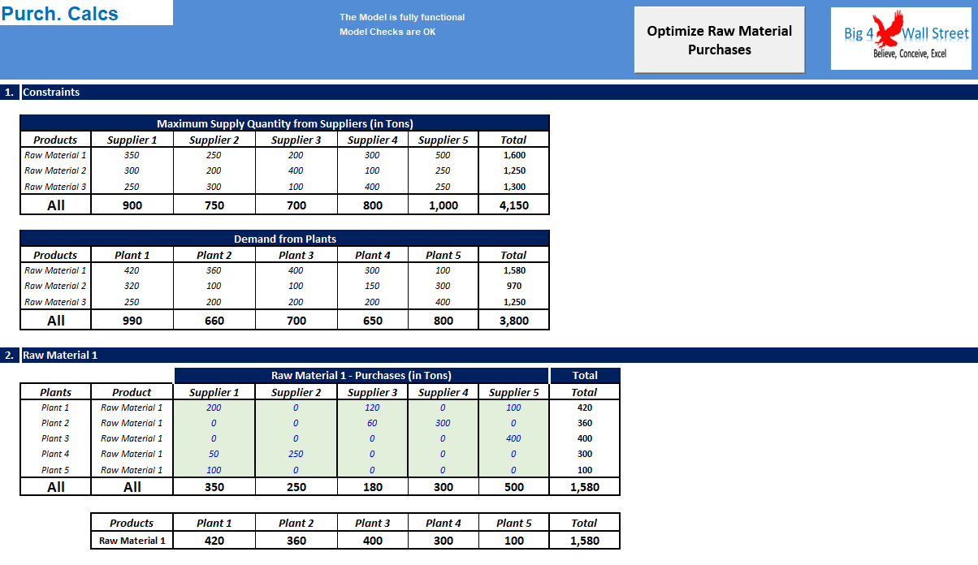
Task: Select demand total 970 for Raw Material 2
Action: [x=513, y=286]
